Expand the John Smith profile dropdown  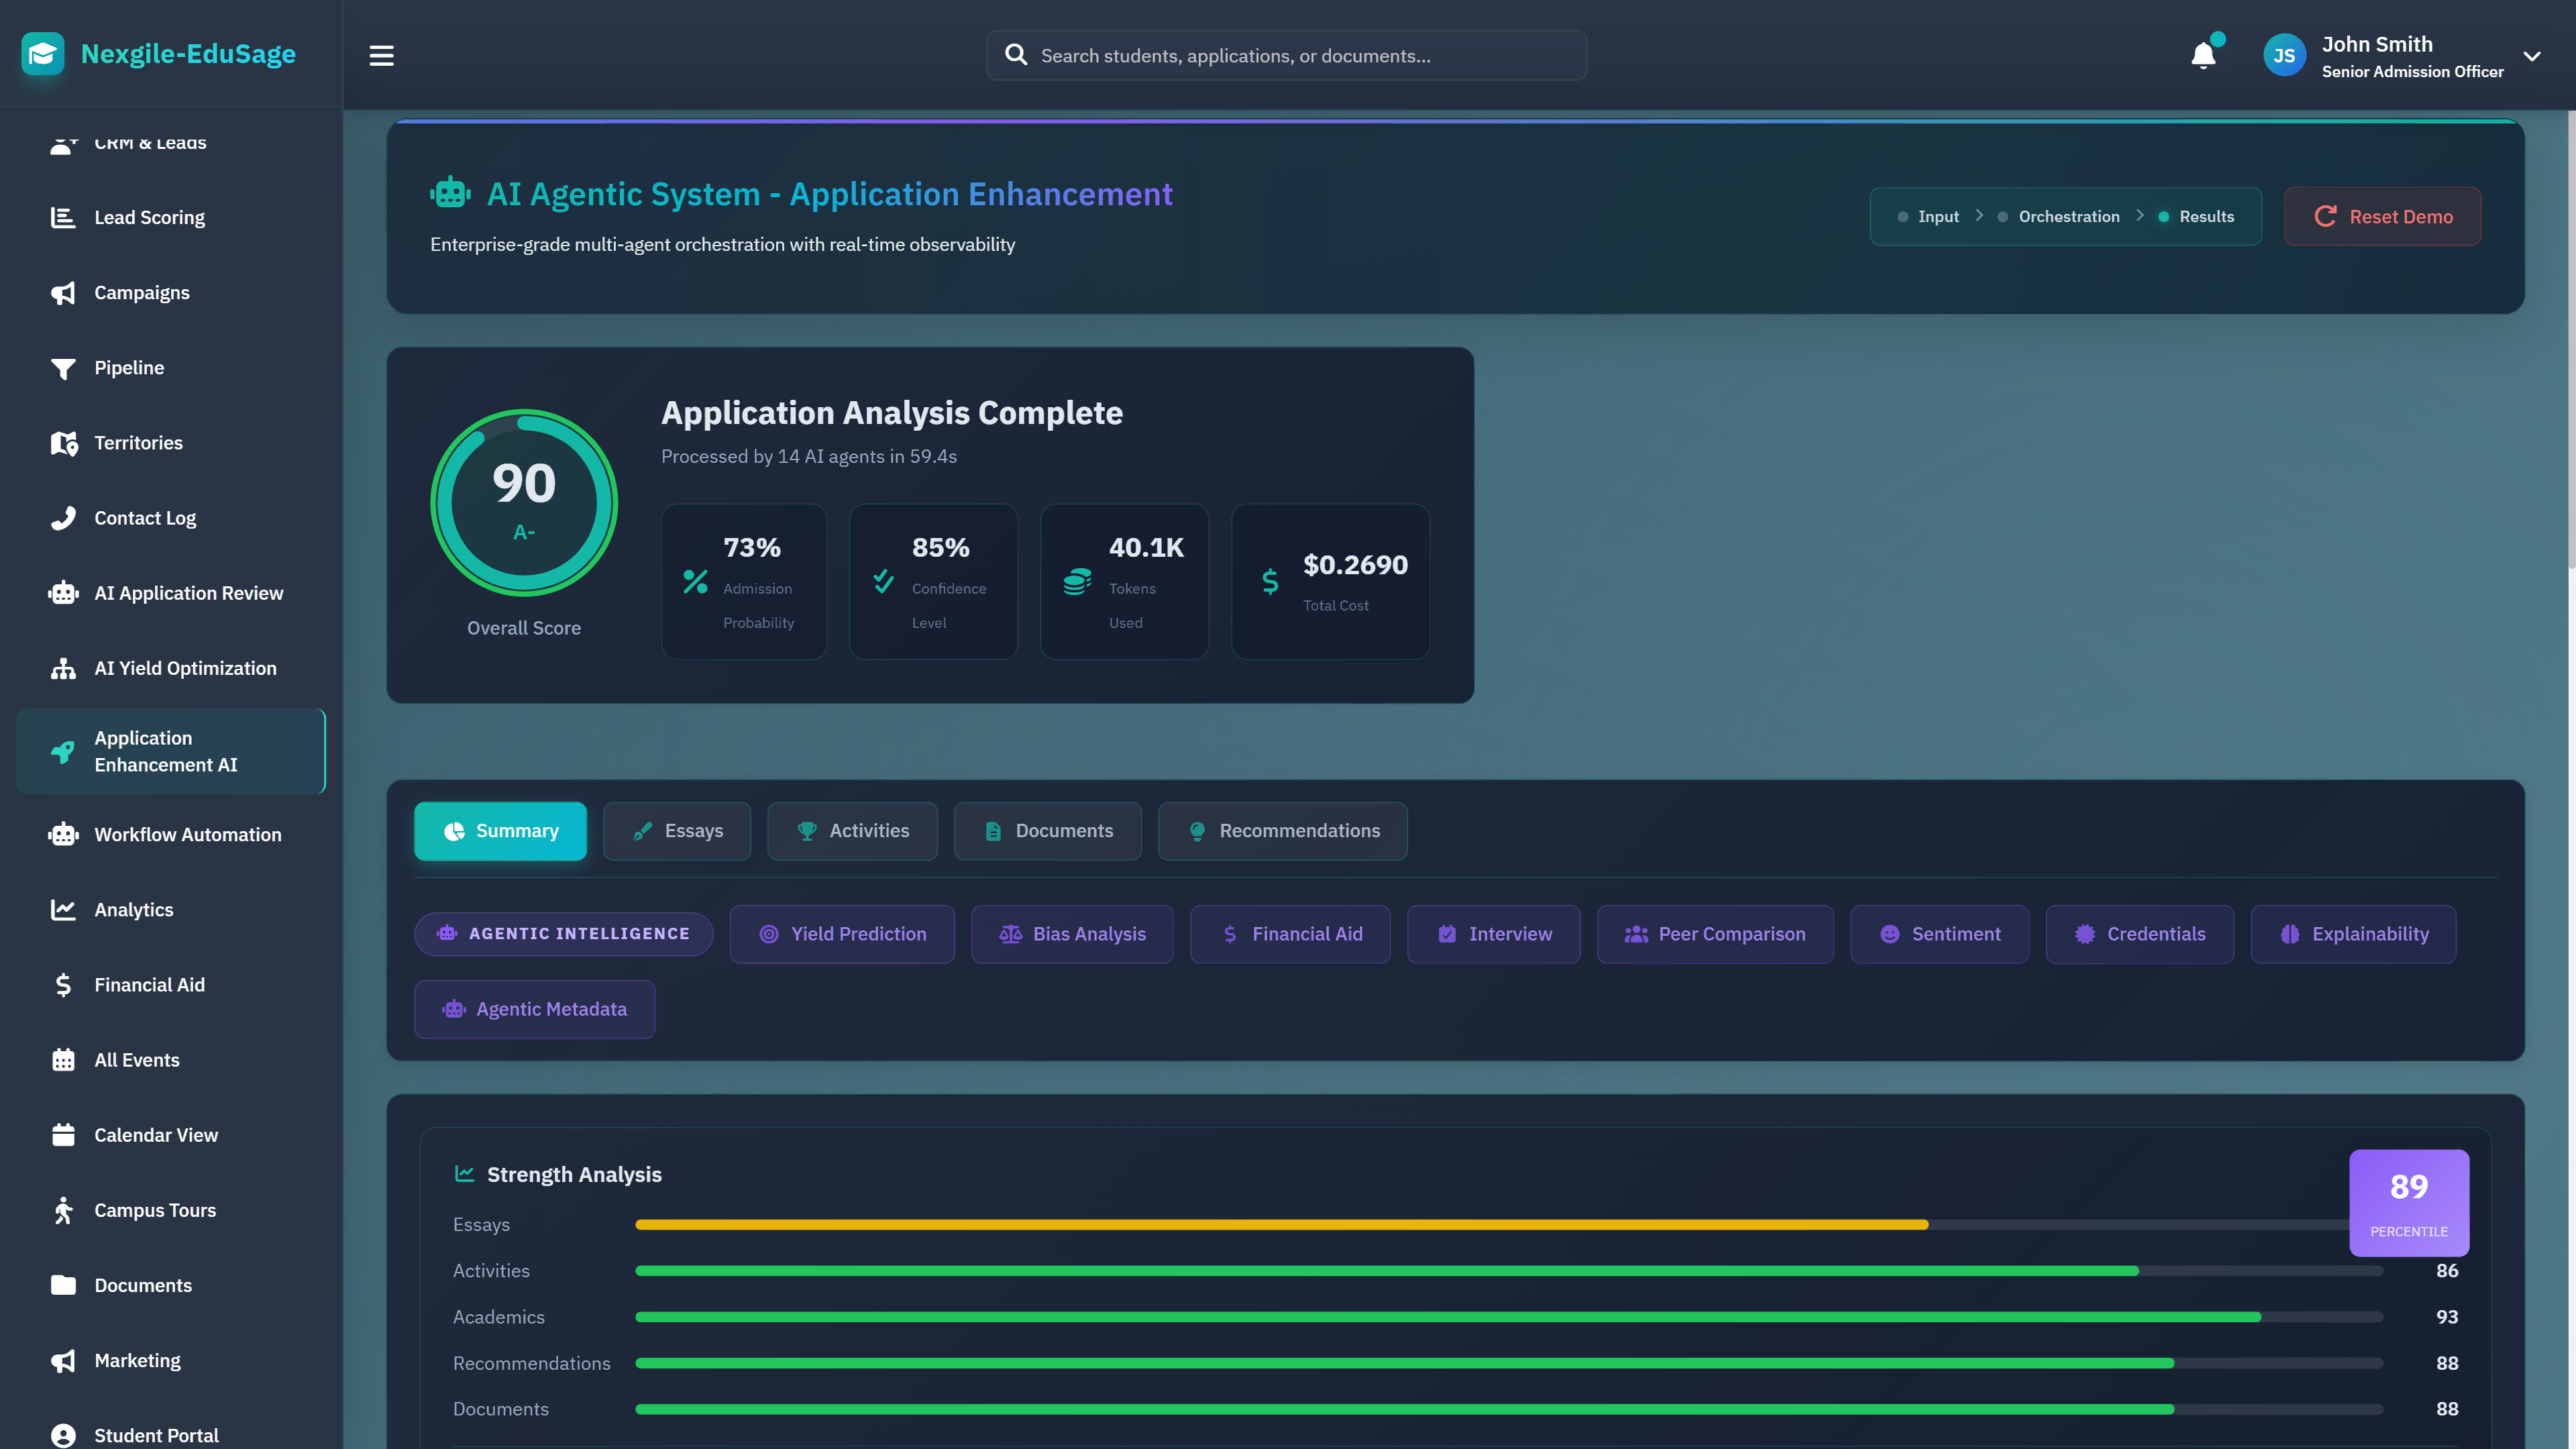tap(2531, 56)
